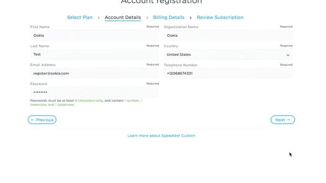Screen dimensions: 326x183
Task: Click the First Name field containing Ookla
Action: point(95,36)
